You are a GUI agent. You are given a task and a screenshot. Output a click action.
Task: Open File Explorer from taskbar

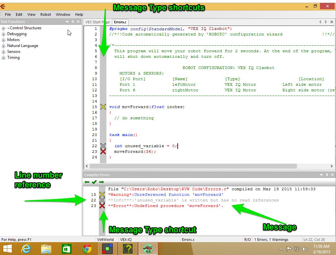(46, 249)
